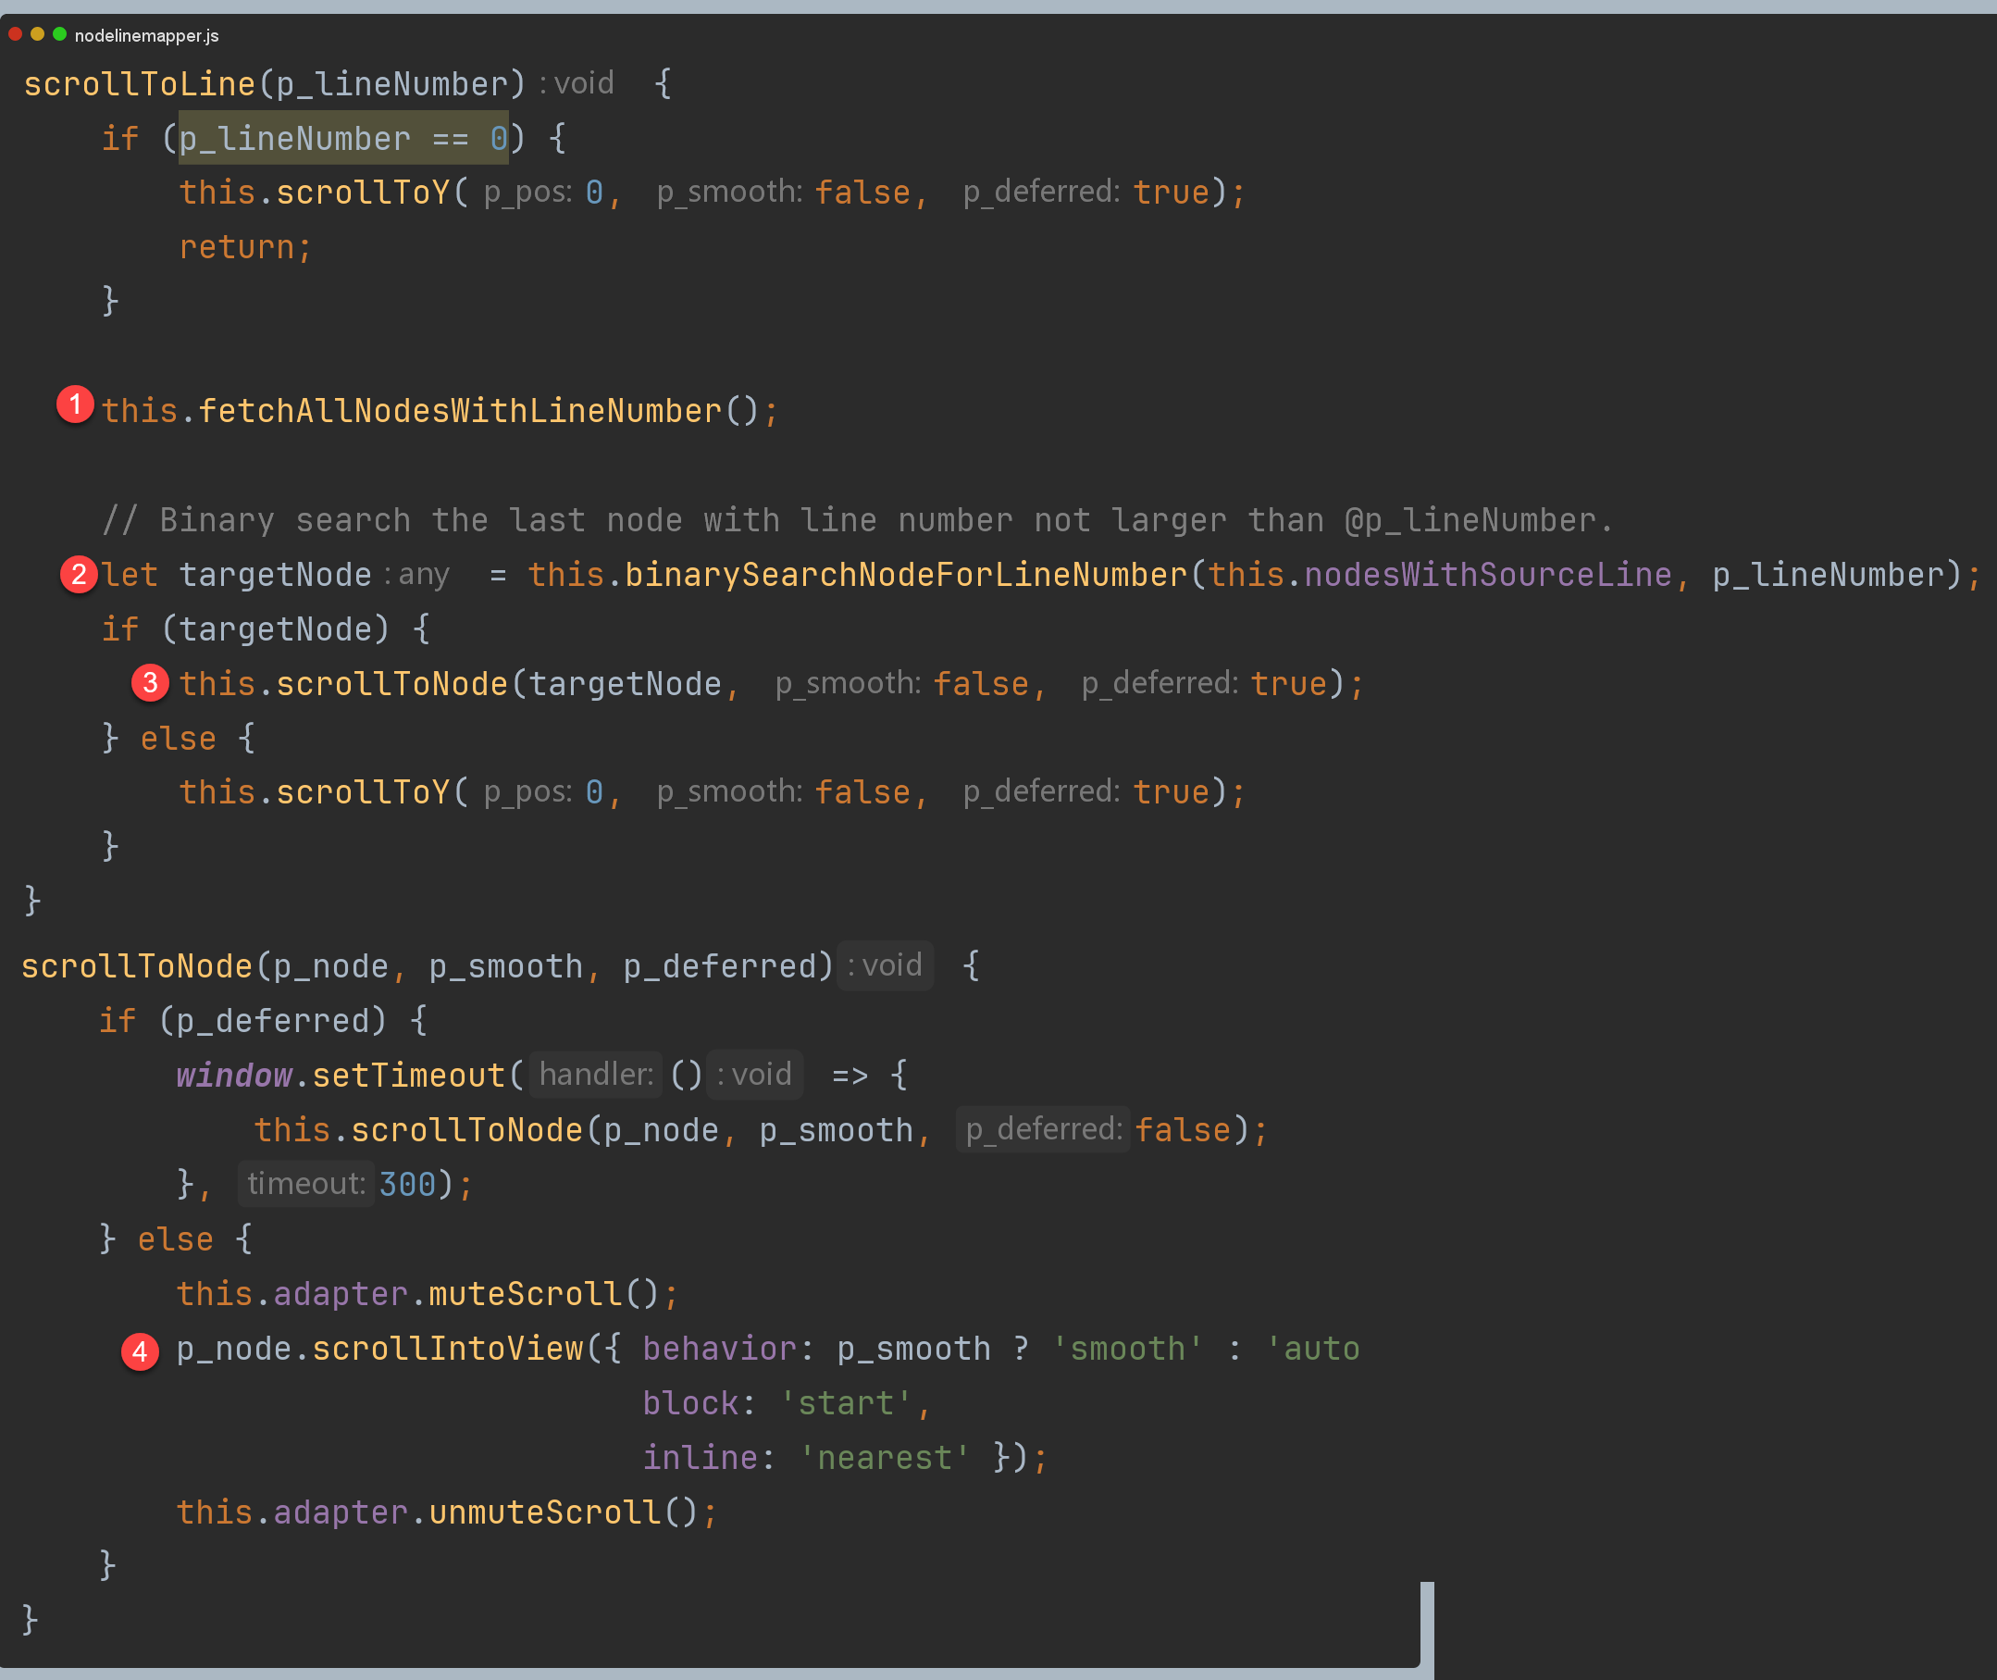The image size is (1997, 1680).
Task: Click the green maximize window dot
Action: [x=60, y=34]
